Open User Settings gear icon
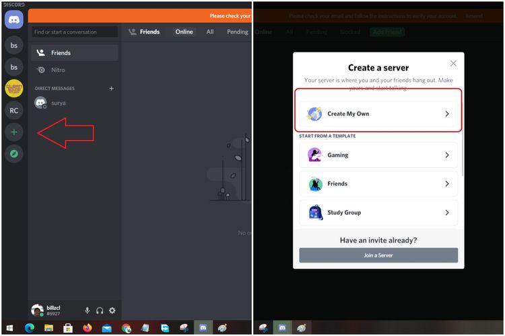The height and width of the screenshot is (336, 505). 112,310
